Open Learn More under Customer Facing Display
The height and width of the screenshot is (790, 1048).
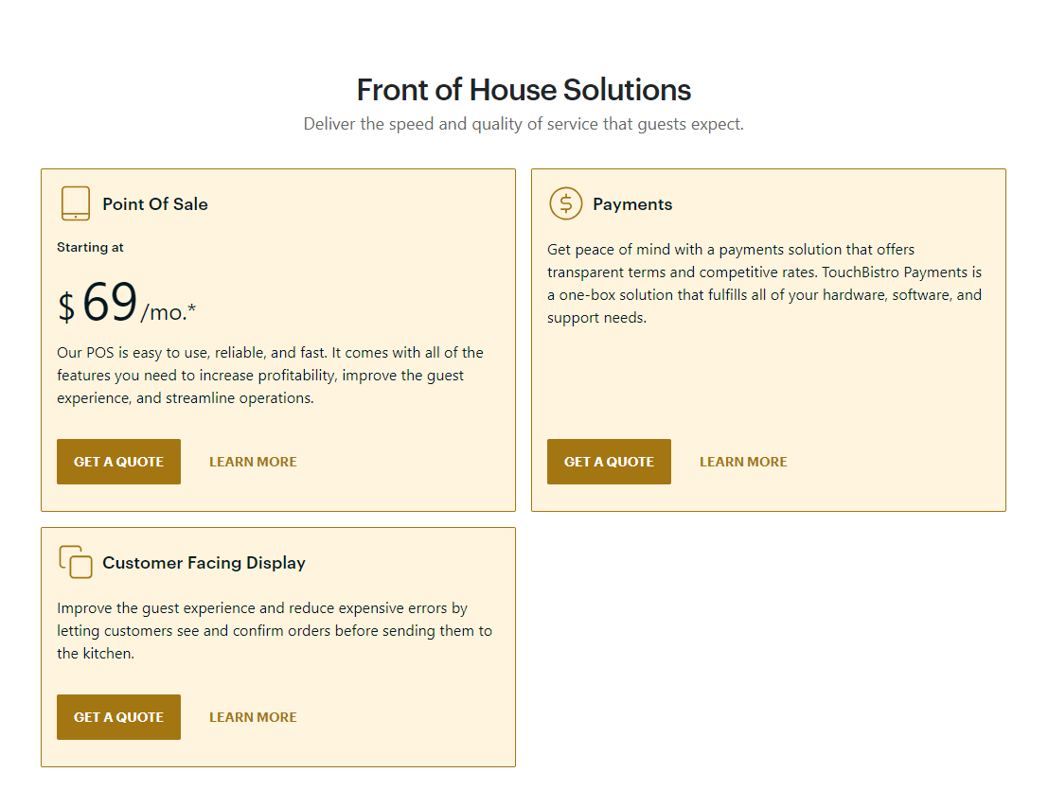[253, 716]
